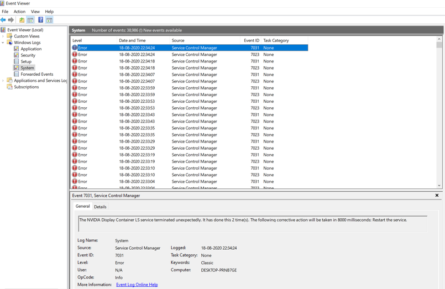
Task: Select the Application log tree item
Action: [x=31, y=49]
